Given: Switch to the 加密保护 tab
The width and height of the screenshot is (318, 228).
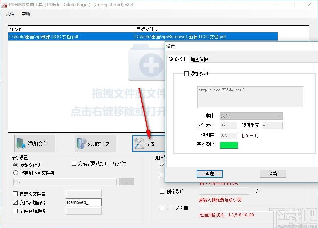Looking at the screenshot, I should point(199,59).
